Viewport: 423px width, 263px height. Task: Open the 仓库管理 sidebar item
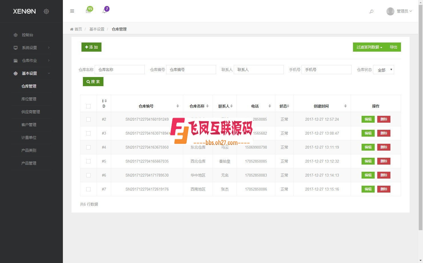(29, 86)
